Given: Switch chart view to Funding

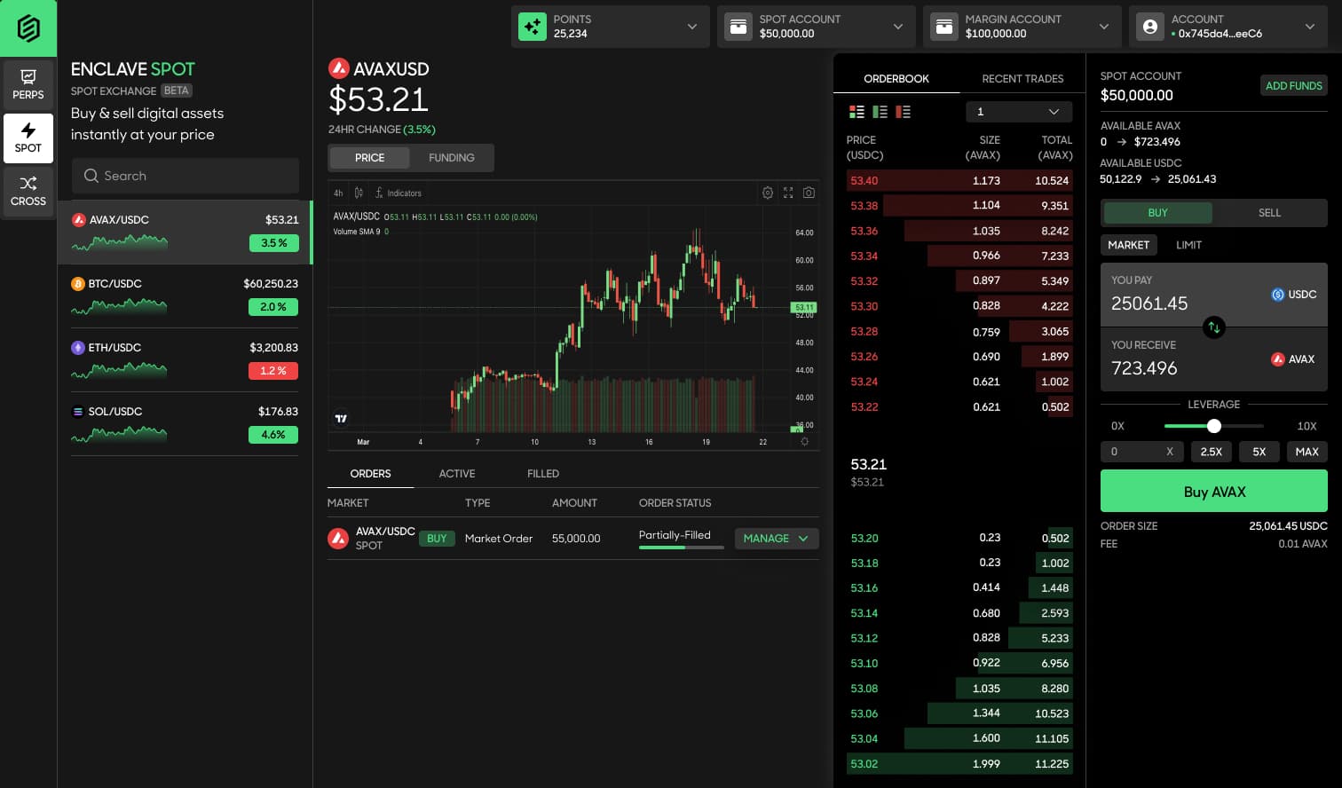Looking at the screenshot, I should point(451,158).
